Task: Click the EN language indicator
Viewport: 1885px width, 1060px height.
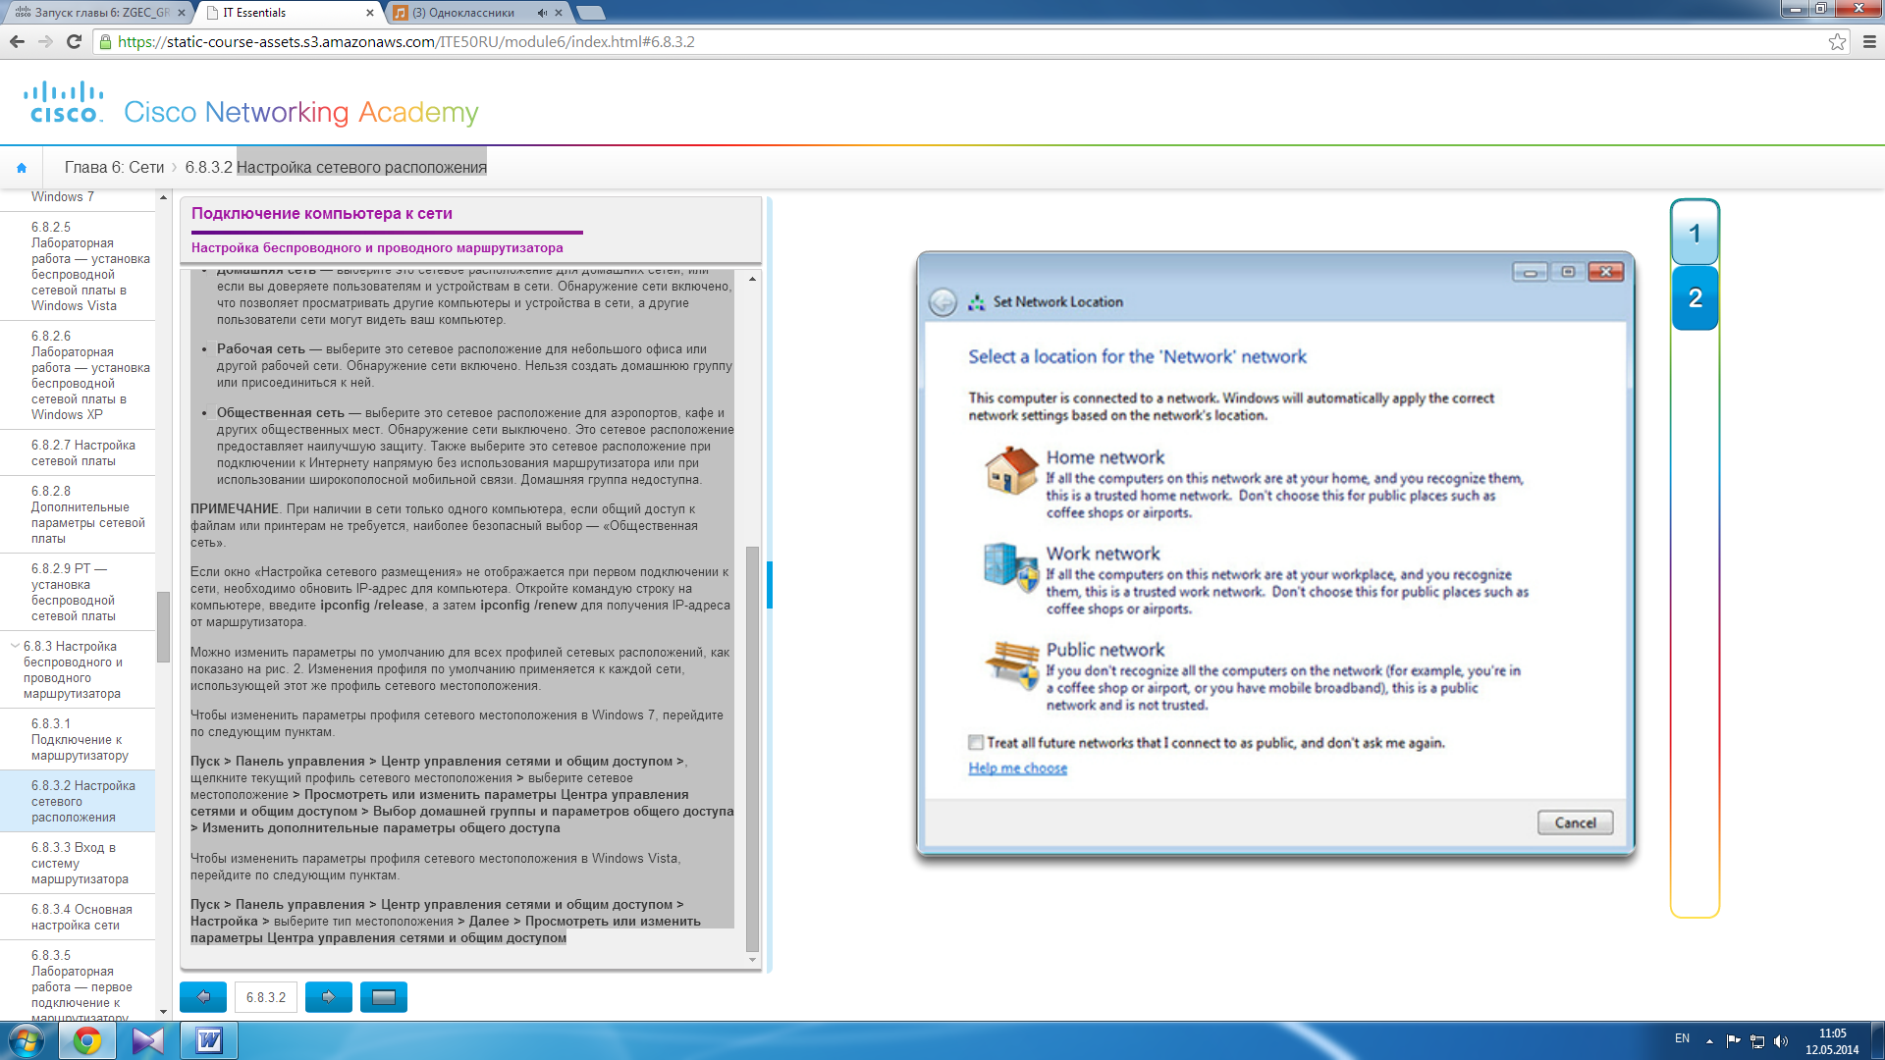Action: click(1682, 1038)
